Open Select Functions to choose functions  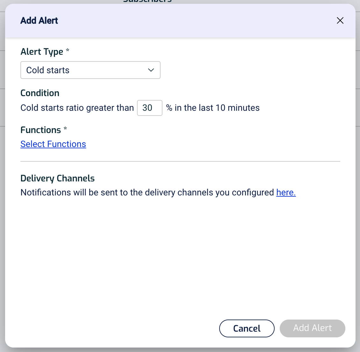(x=53, y=144)
